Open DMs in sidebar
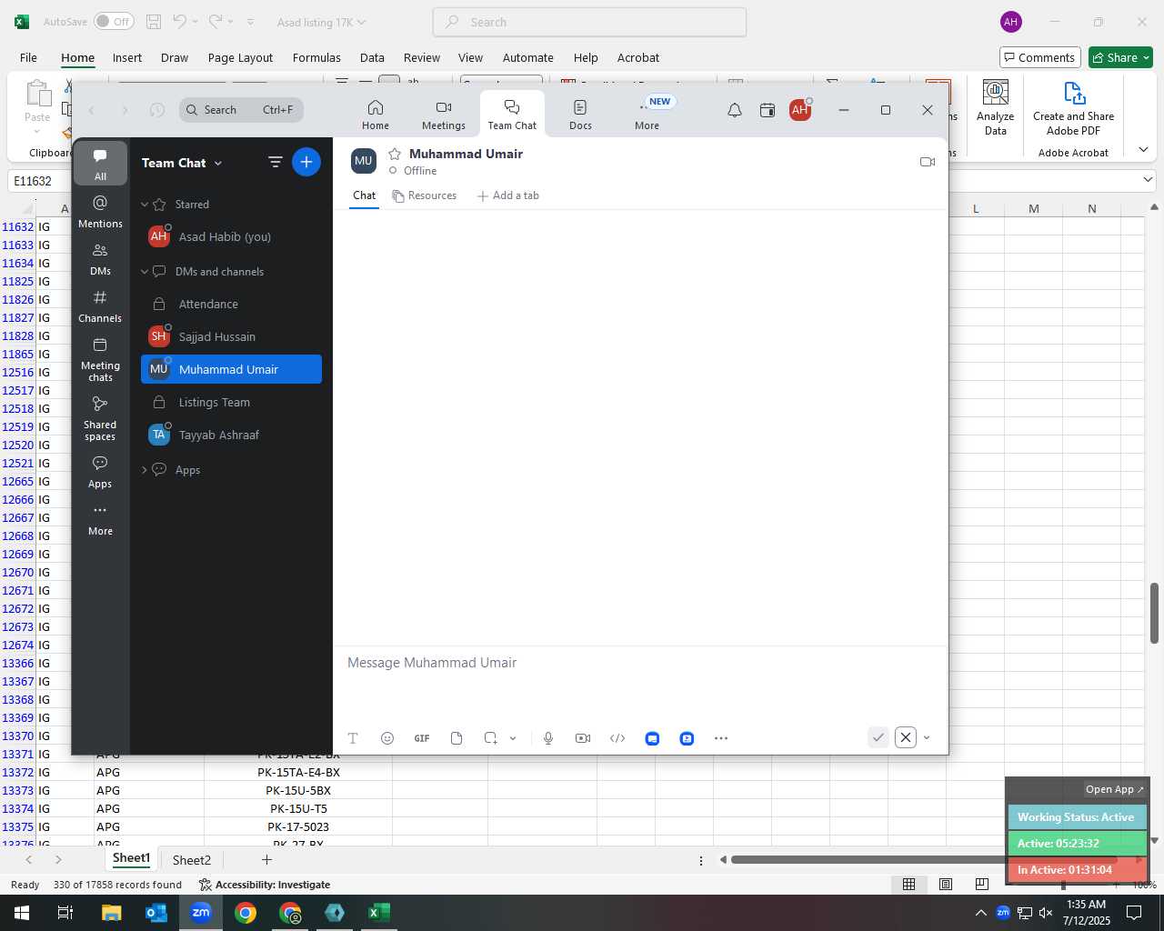 click(100, 259)
